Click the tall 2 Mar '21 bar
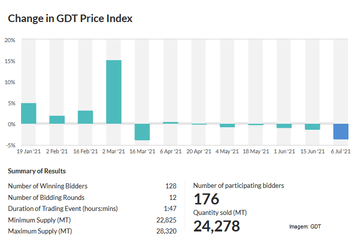The height and width of the screenshot is (246, 360). tap(114, 92)
